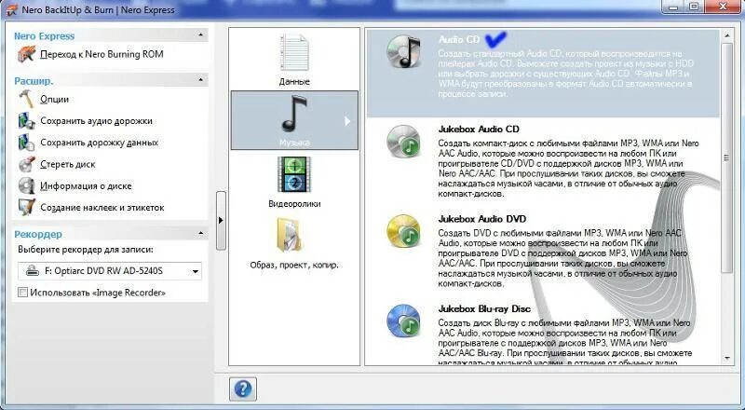Collapse the Nero Express section
This screenshot has width=745, height=410.
[x=200, y=35]
